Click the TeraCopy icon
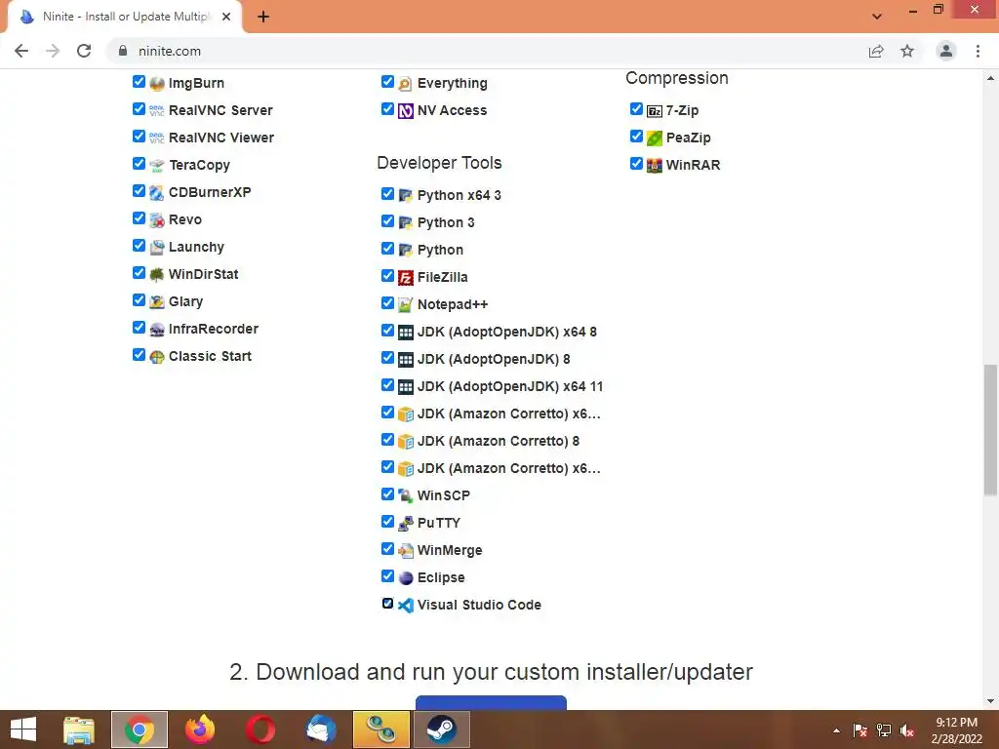This screenshot has height=749, width=999. pyautogui.click(x=157, y=166)
